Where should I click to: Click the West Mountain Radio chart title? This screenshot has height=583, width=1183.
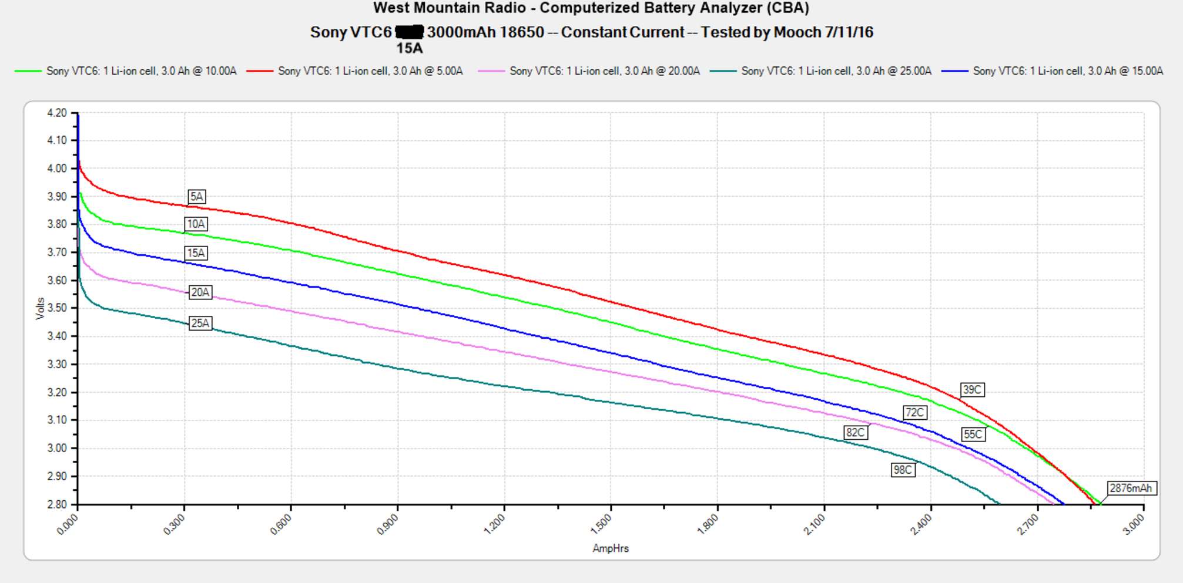coord(591,8)
